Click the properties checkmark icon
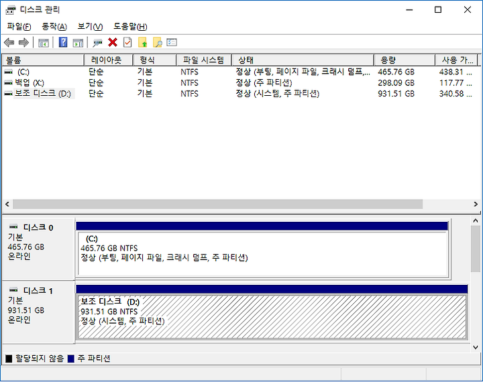The height and width of the screenshot is (382, 483). (x=127, y=42)
